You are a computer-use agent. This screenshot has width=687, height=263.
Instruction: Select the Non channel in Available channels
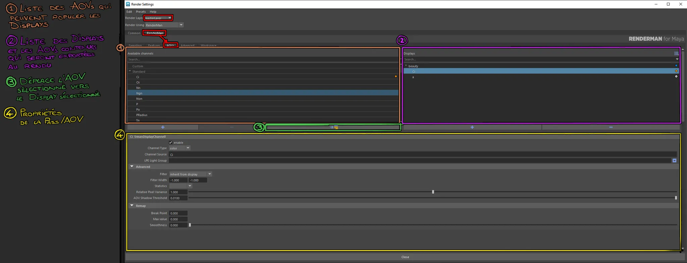pyautogui.click(x=139, y=99)
